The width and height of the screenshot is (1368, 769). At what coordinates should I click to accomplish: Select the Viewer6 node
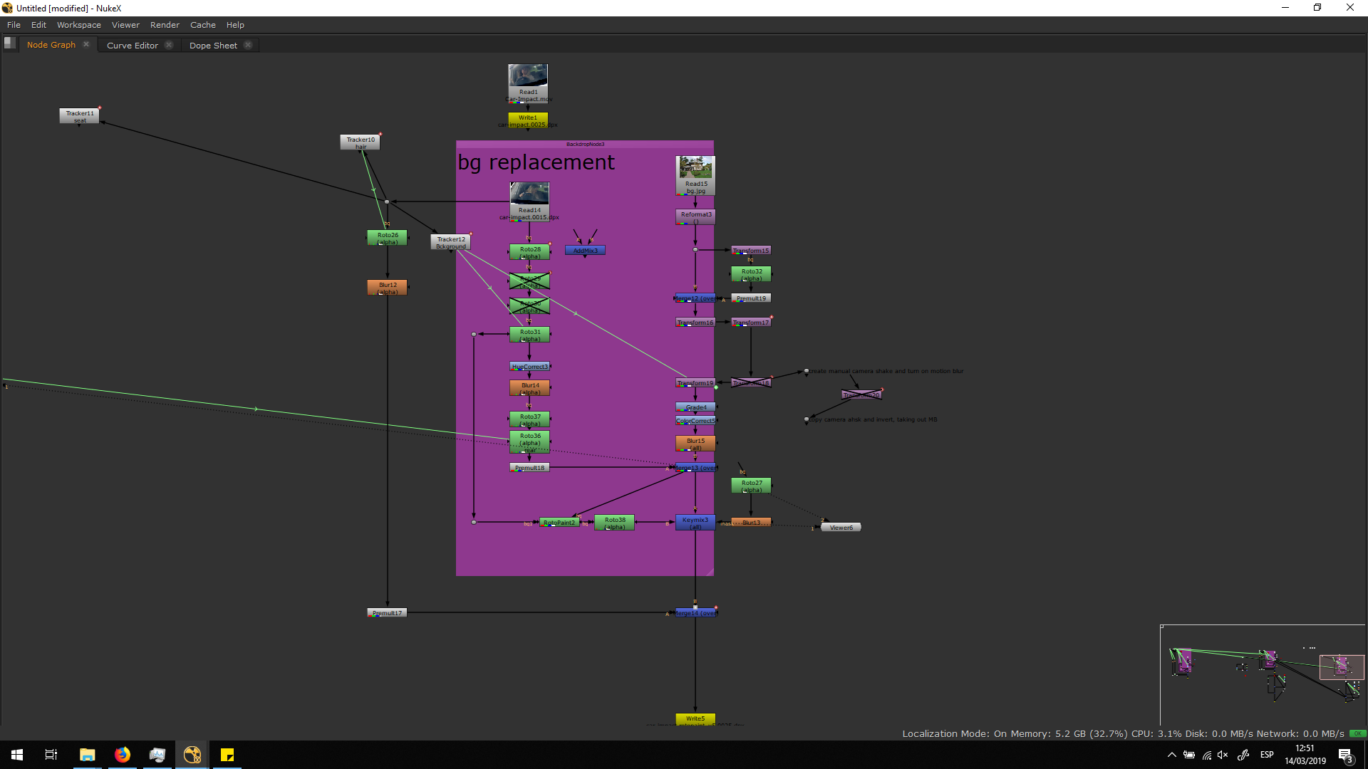(x=841, y=528)
